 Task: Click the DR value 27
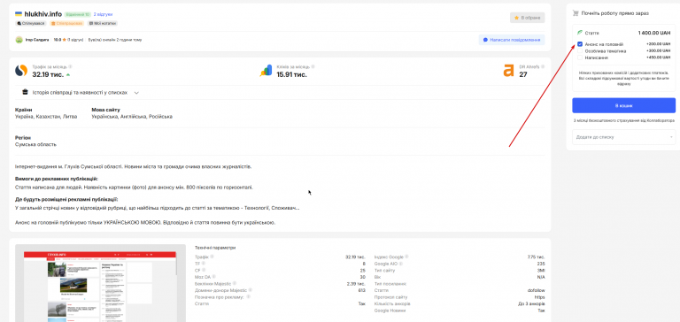pyautogui.click(x=523, y=74)
